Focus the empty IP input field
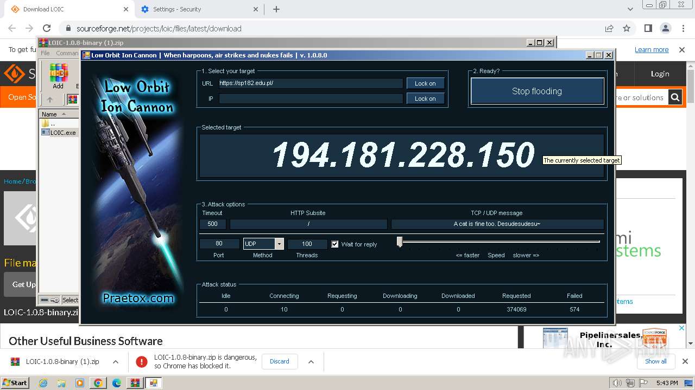Screen dimensions: 695x390 tap(311, 99)
